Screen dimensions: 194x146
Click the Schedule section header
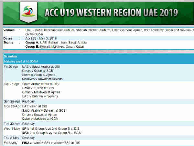coord(10,56)
